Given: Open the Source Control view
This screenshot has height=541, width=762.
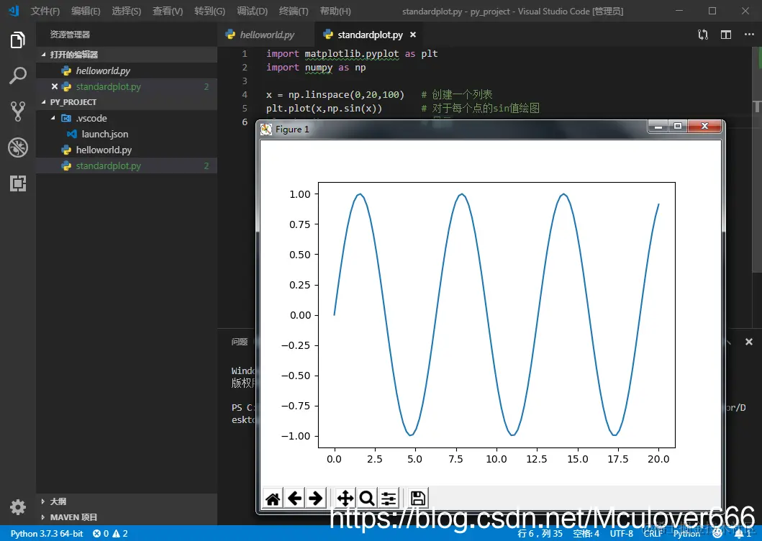Looking at the screenshot, I should 17,112.
